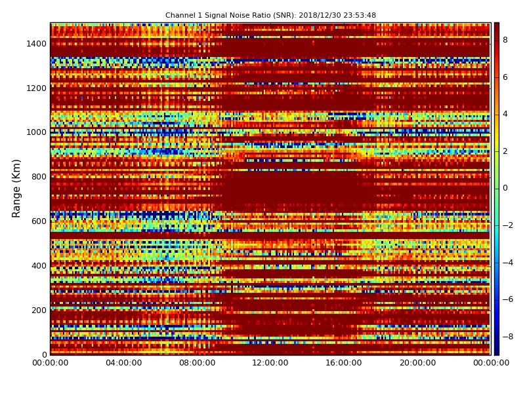Click the 20:00:00 time axis label
Screen dimensions: 525x393
click(x=417, y=363)
